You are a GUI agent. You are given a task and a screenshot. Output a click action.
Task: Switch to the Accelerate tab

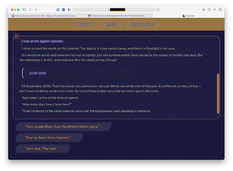click(x=189, y=16)
